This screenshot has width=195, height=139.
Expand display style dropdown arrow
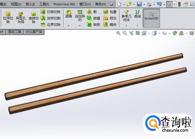tap(159, 33)
